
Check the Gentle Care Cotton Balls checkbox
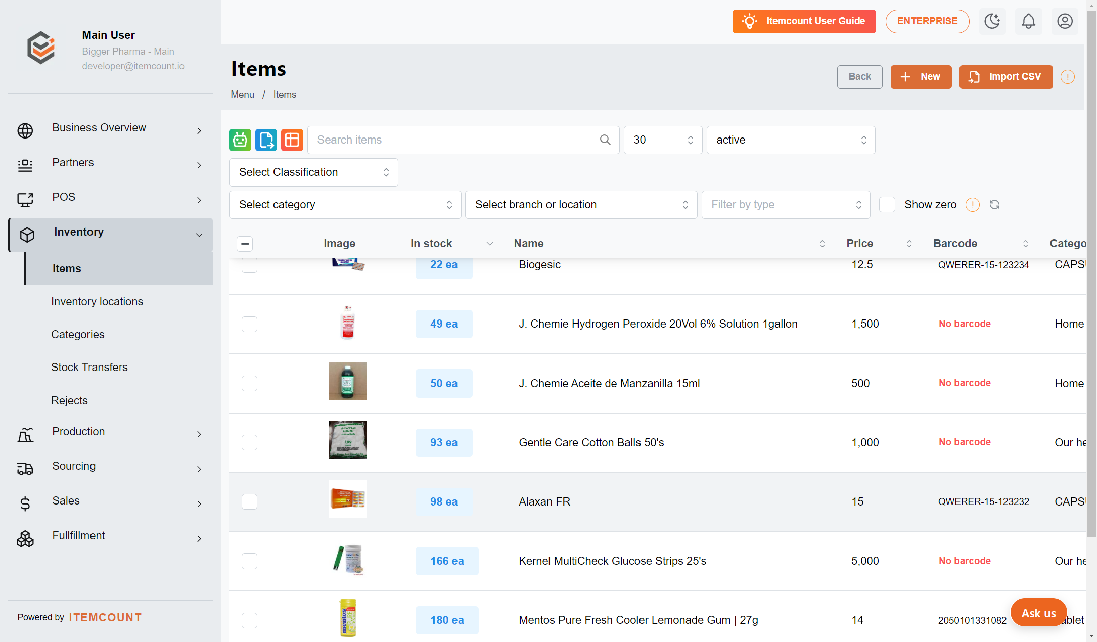coord(249,443)
